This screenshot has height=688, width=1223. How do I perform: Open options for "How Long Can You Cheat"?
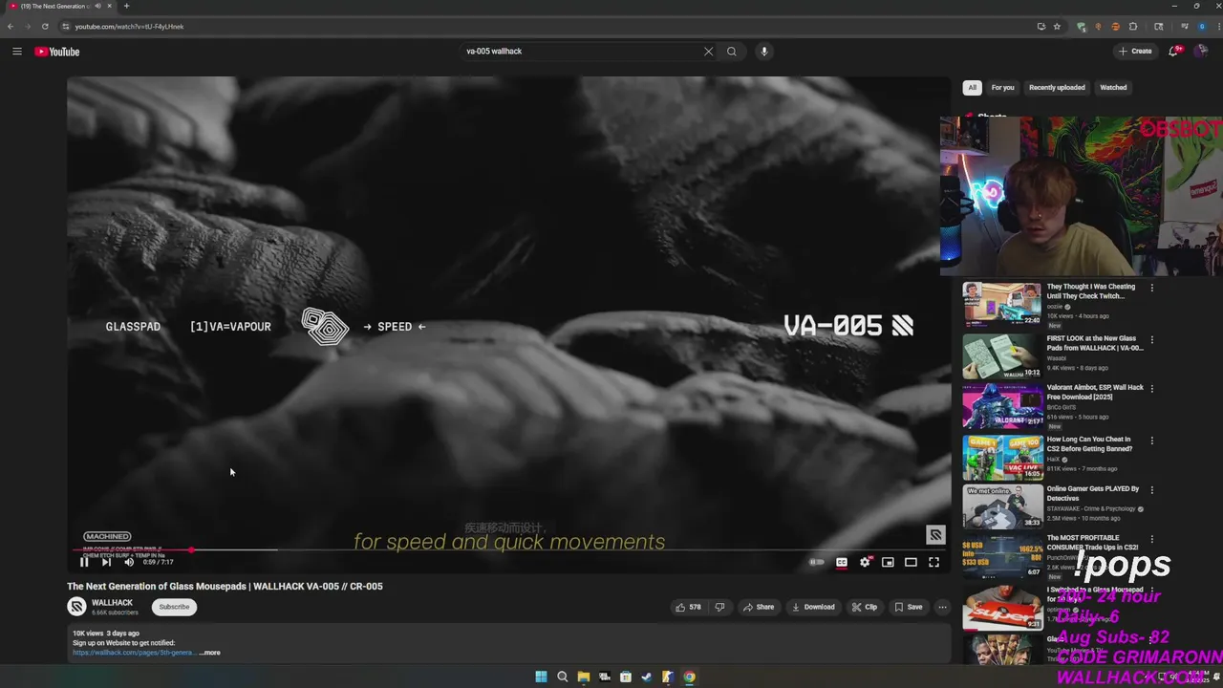point(1151,441)
